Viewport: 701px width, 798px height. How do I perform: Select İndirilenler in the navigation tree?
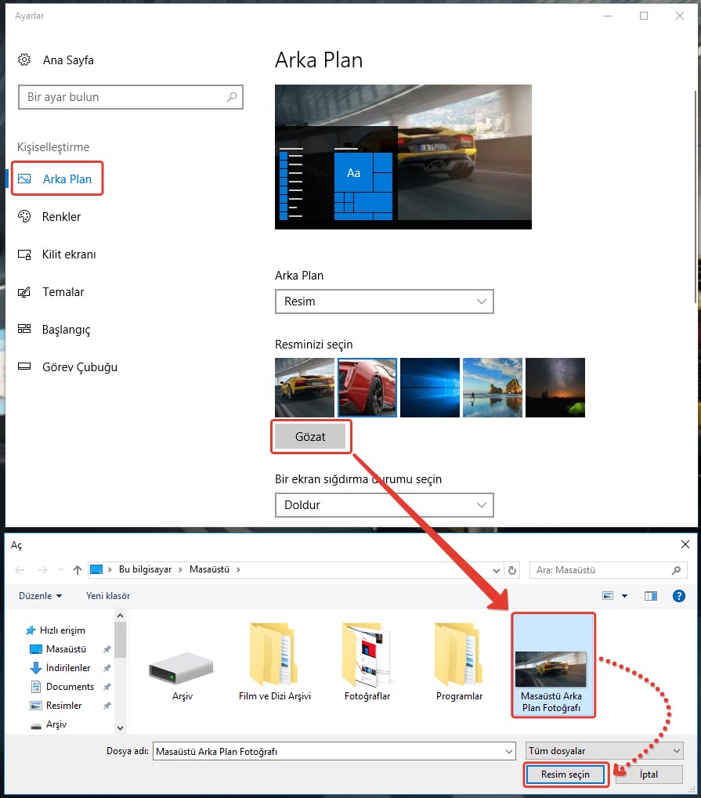pyautogui.click(x=68, y=668)
